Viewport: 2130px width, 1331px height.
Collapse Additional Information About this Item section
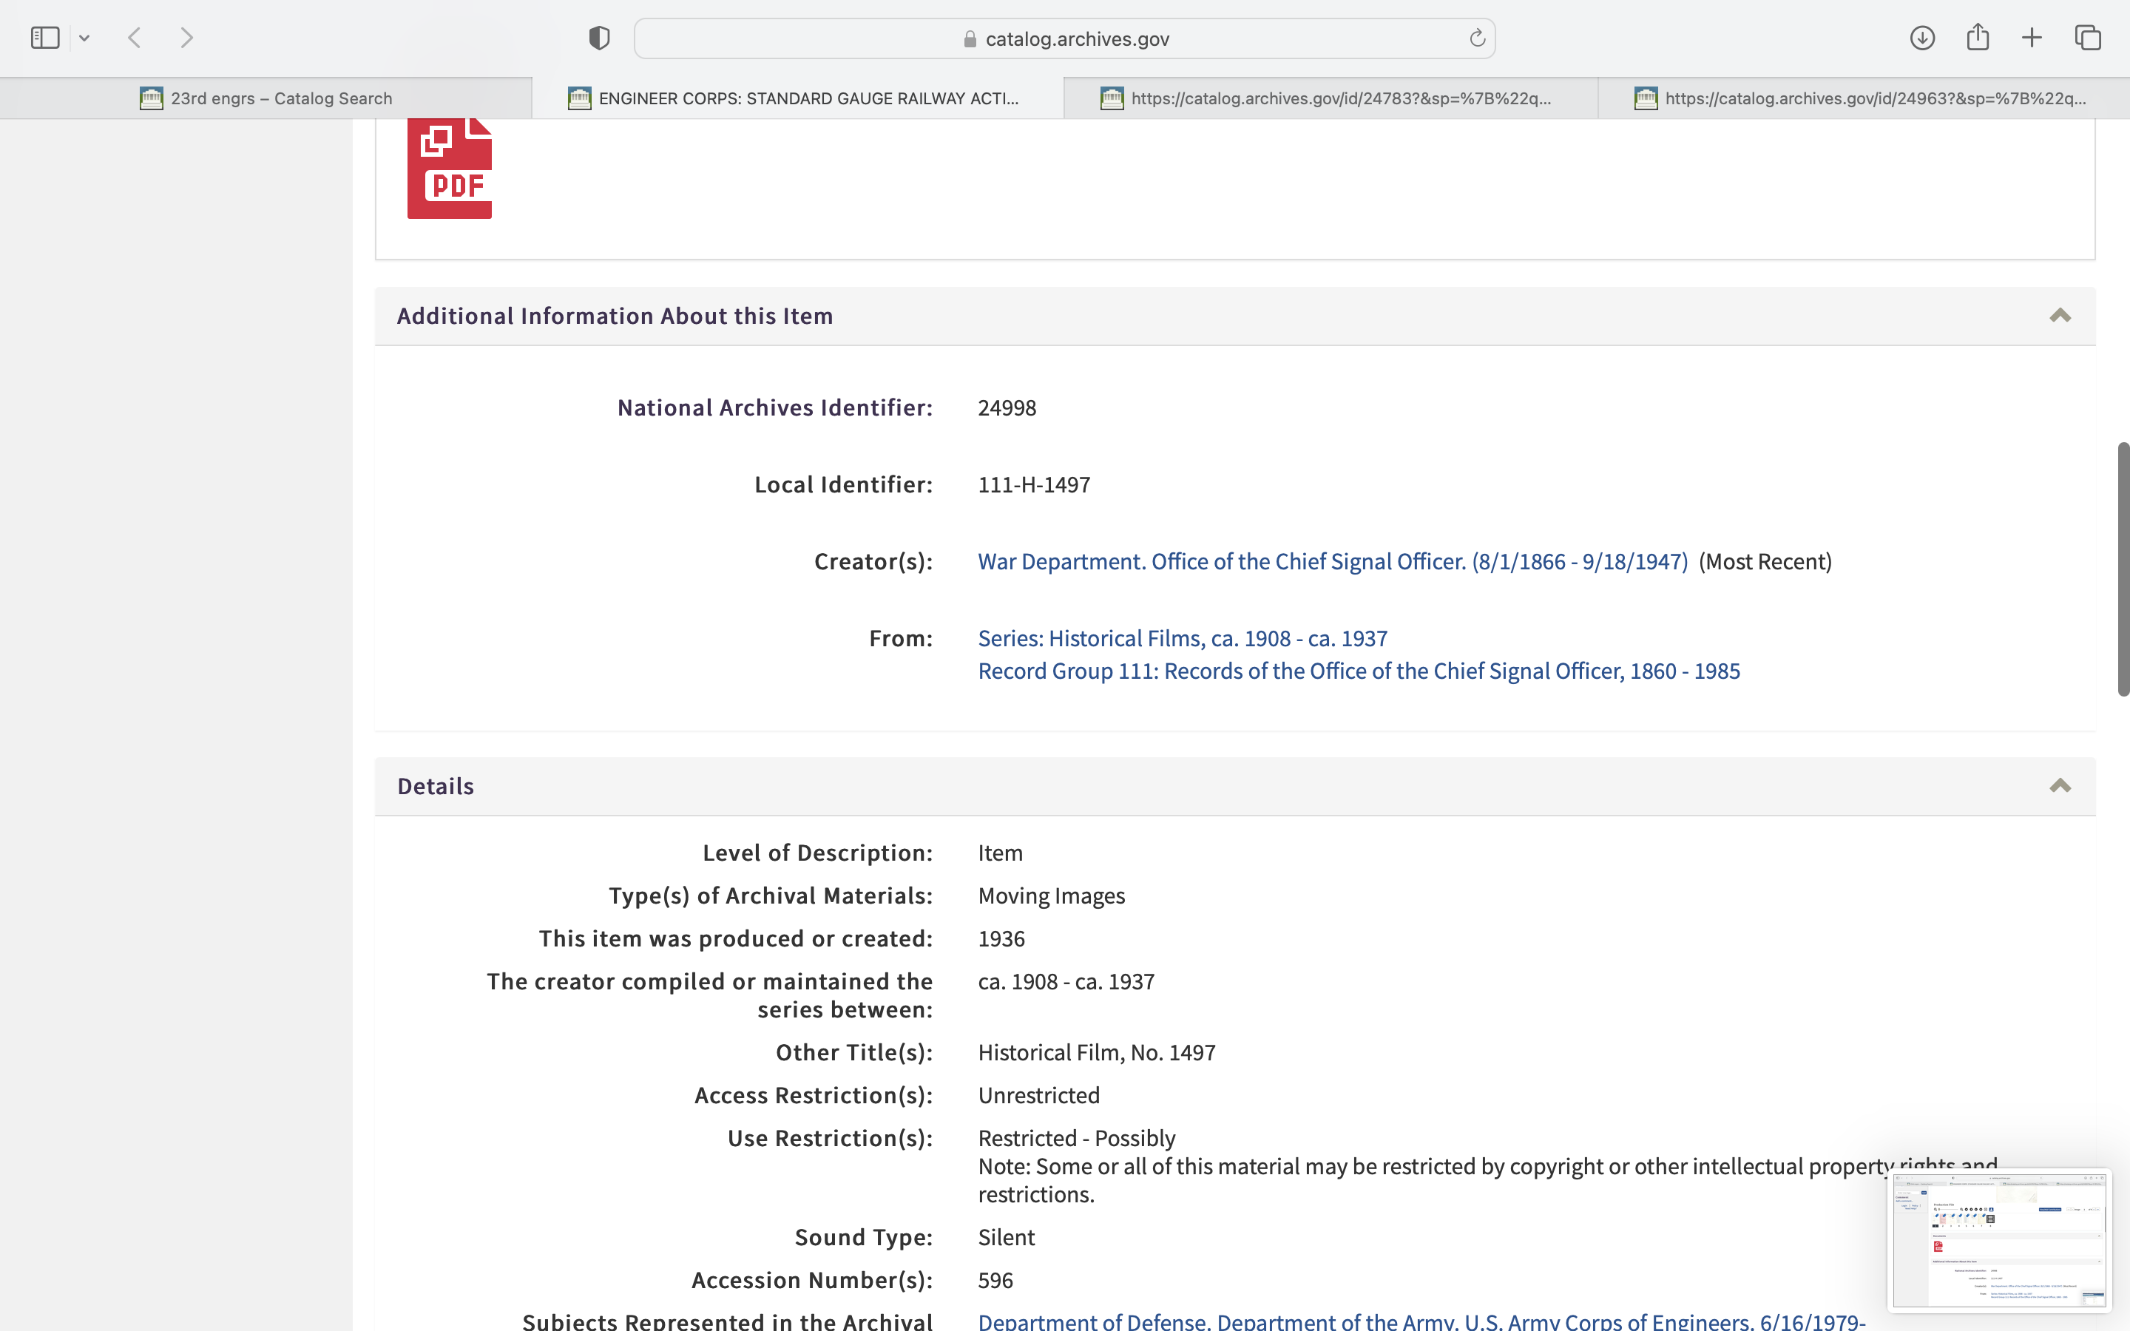click(x=2060, y=315)
